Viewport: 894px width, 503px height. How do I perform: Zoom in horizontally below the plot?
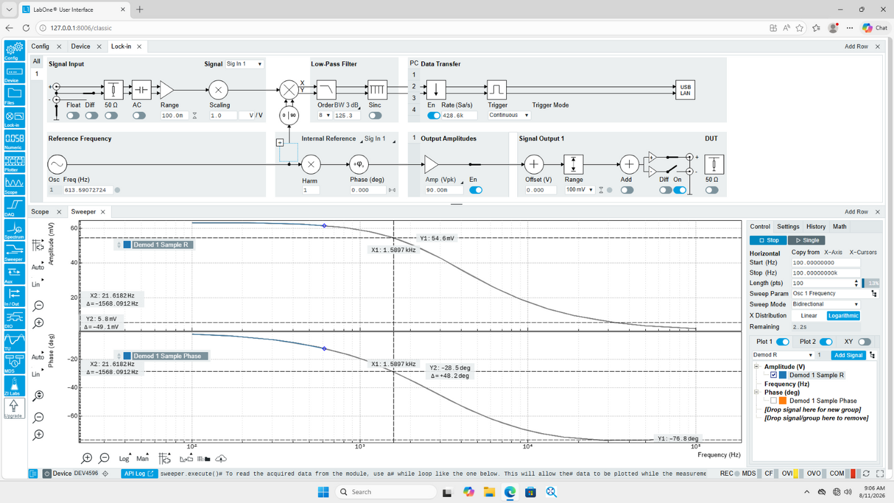pos(87,458)
